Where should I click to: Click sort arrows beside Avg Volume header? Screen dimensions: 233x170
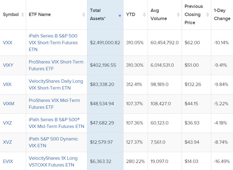[x=178, y=15]
